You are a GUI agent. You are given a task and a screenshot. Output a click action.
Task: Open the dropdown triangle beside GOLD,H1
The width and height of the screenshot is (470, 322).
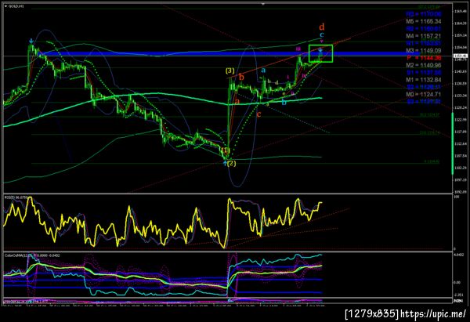(5, 6)
